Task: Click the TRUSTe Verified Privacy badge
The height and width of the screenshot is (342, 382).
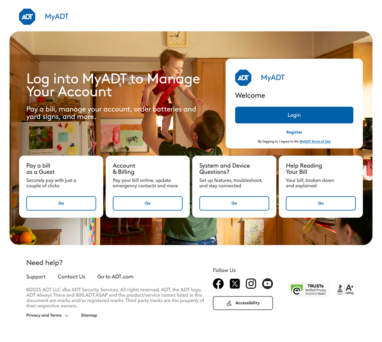Action: click(x=309, y=290)
